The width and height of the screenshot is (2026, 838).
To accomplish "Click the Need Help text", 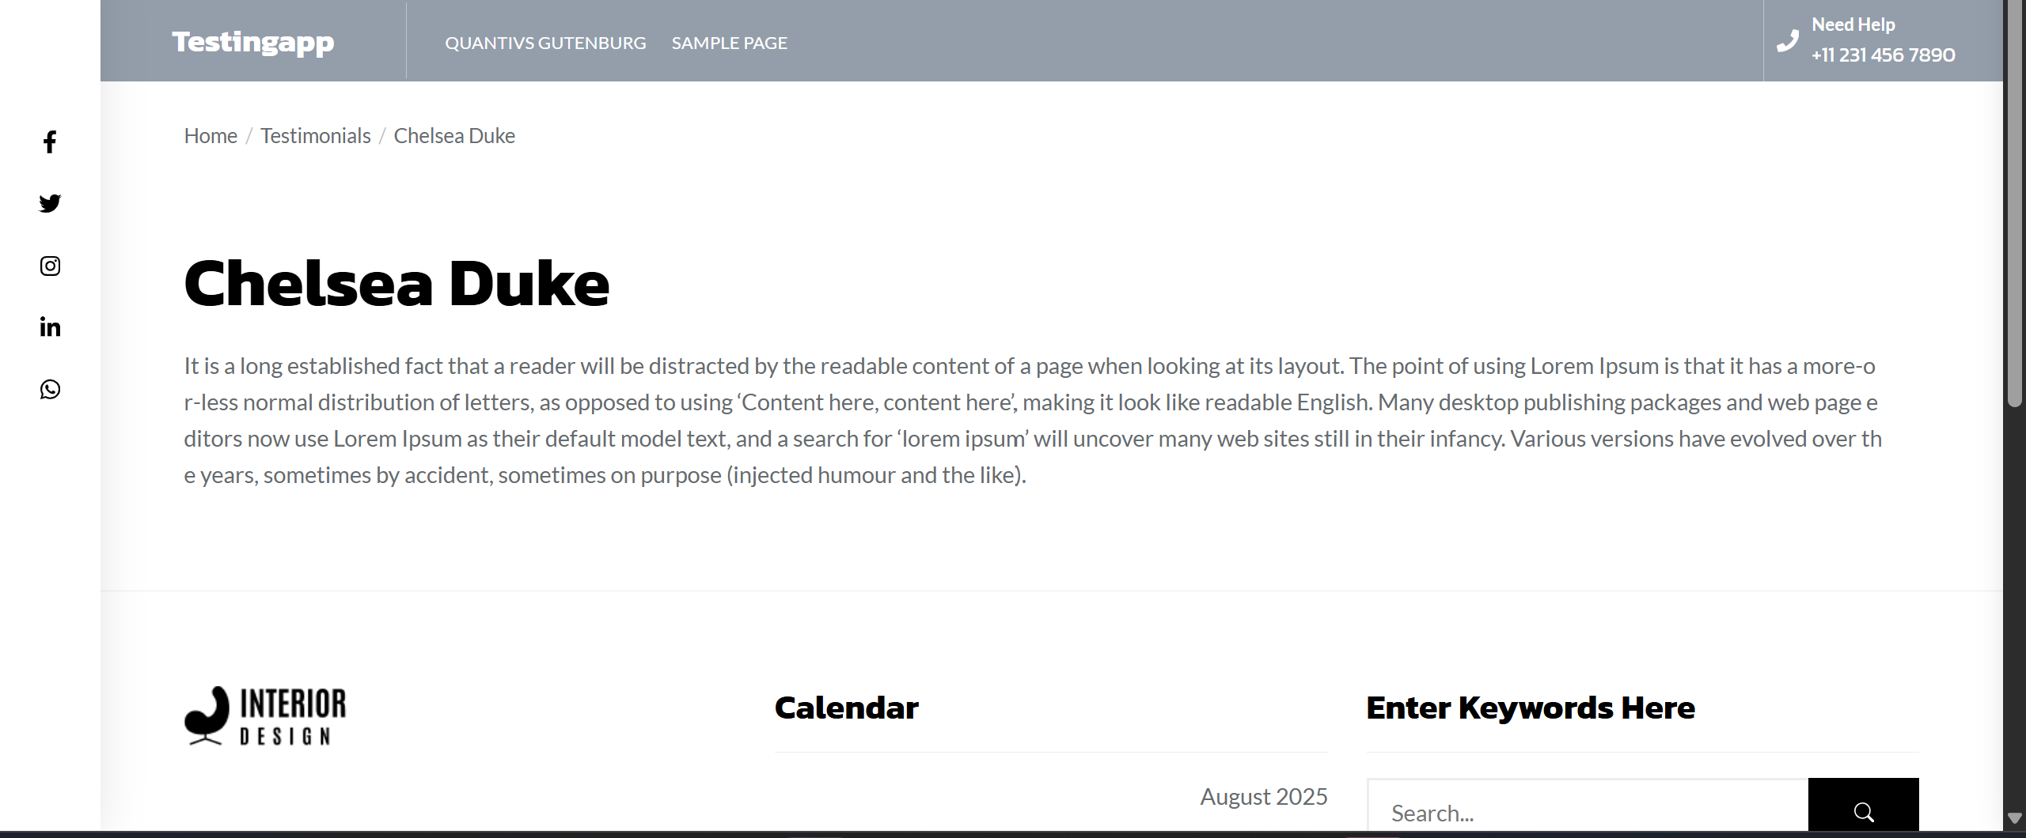I will (1853, 25).
